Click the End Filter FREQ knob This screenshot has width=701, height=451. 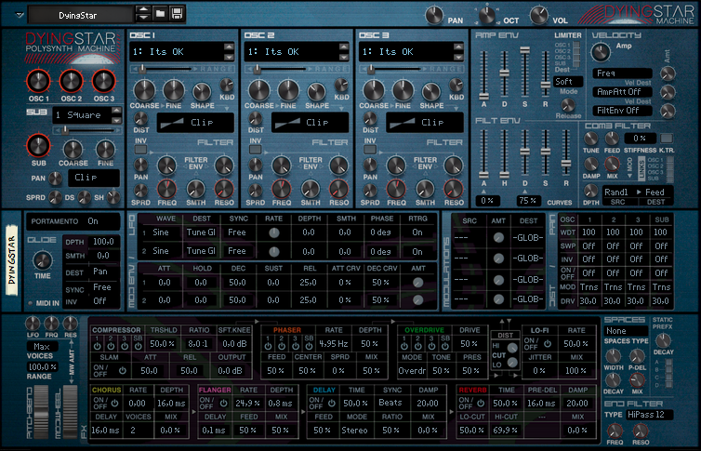[x=615, y=431]
